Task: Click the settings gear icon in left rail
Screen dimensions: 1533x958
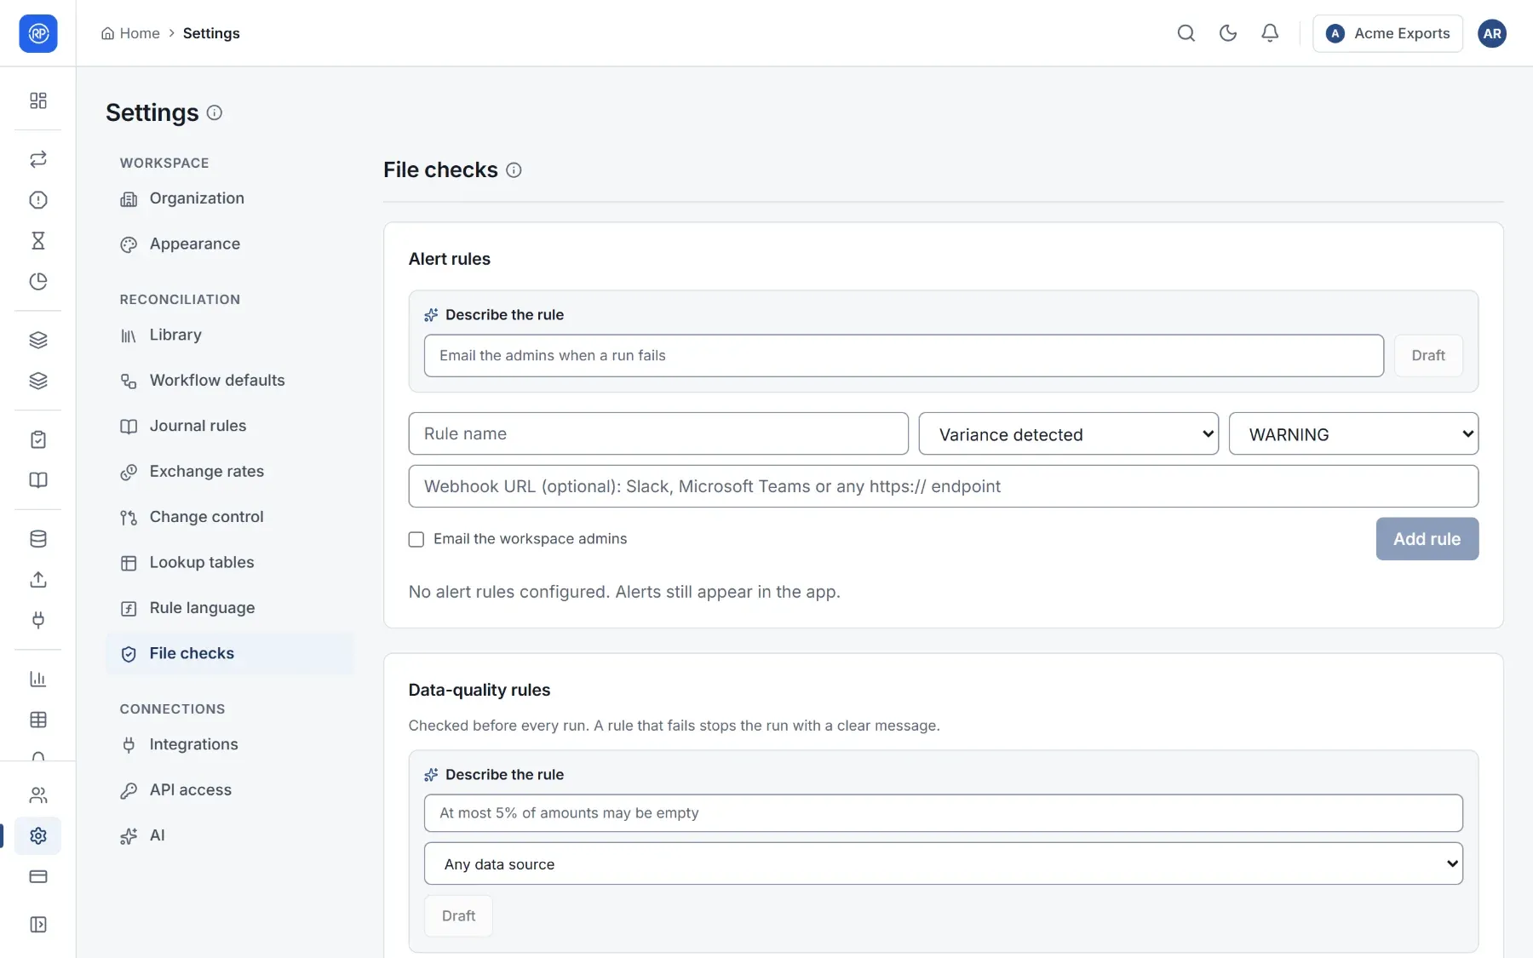Action: (38, 836)
